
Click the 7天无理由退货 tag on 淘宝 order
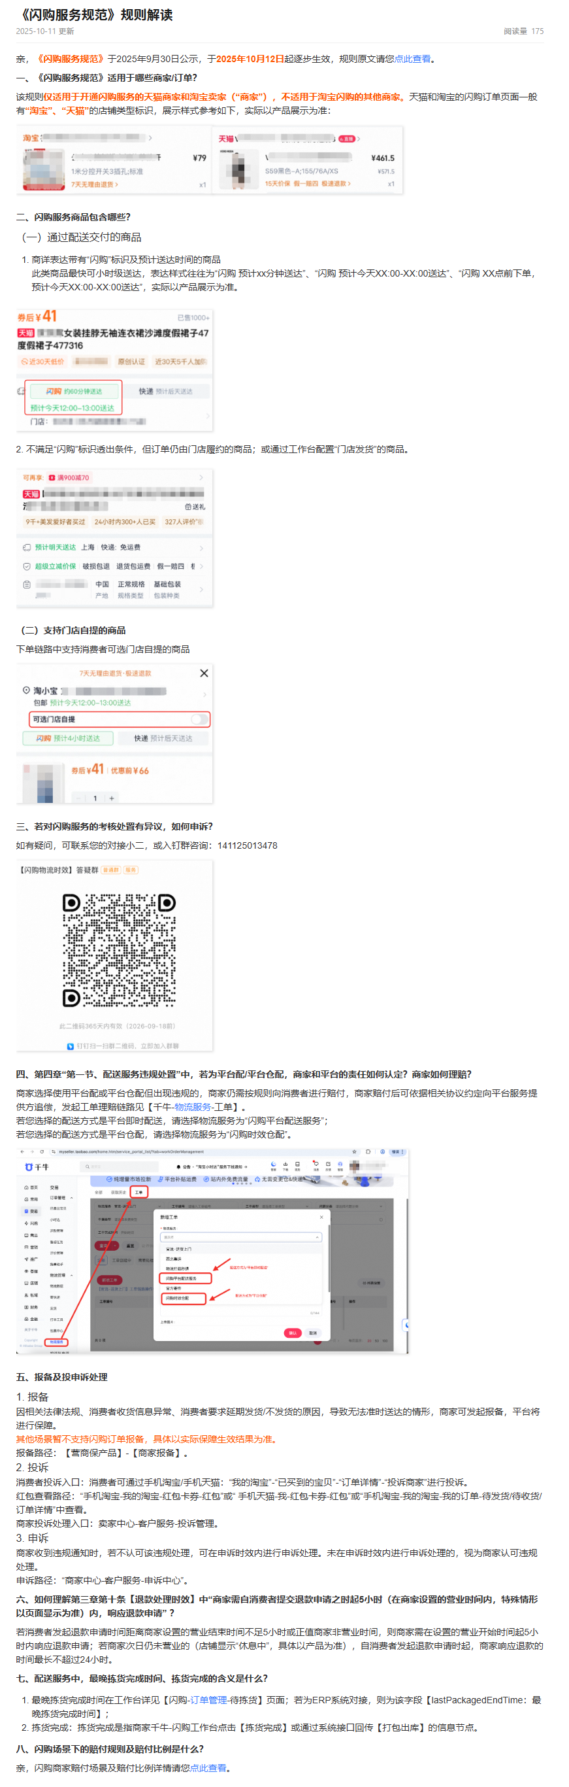pyautogui.click(x=94, y=184)
